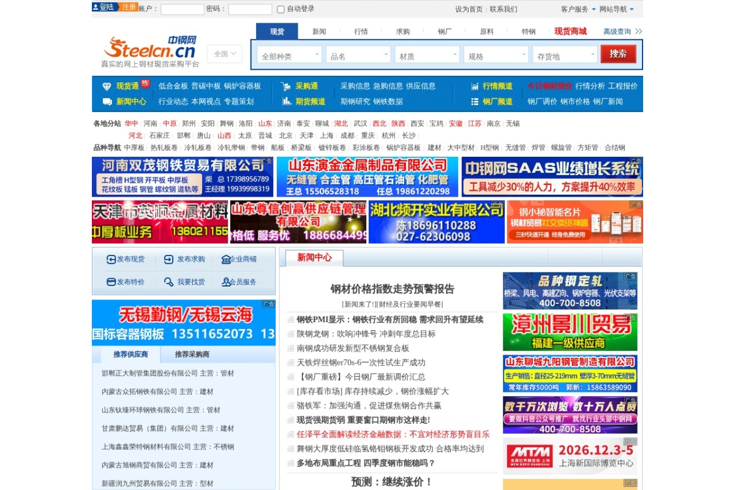This screenshot has height=490, width=735.
Task: Select the 钢厂 search tab
Action: coord(445,32)
